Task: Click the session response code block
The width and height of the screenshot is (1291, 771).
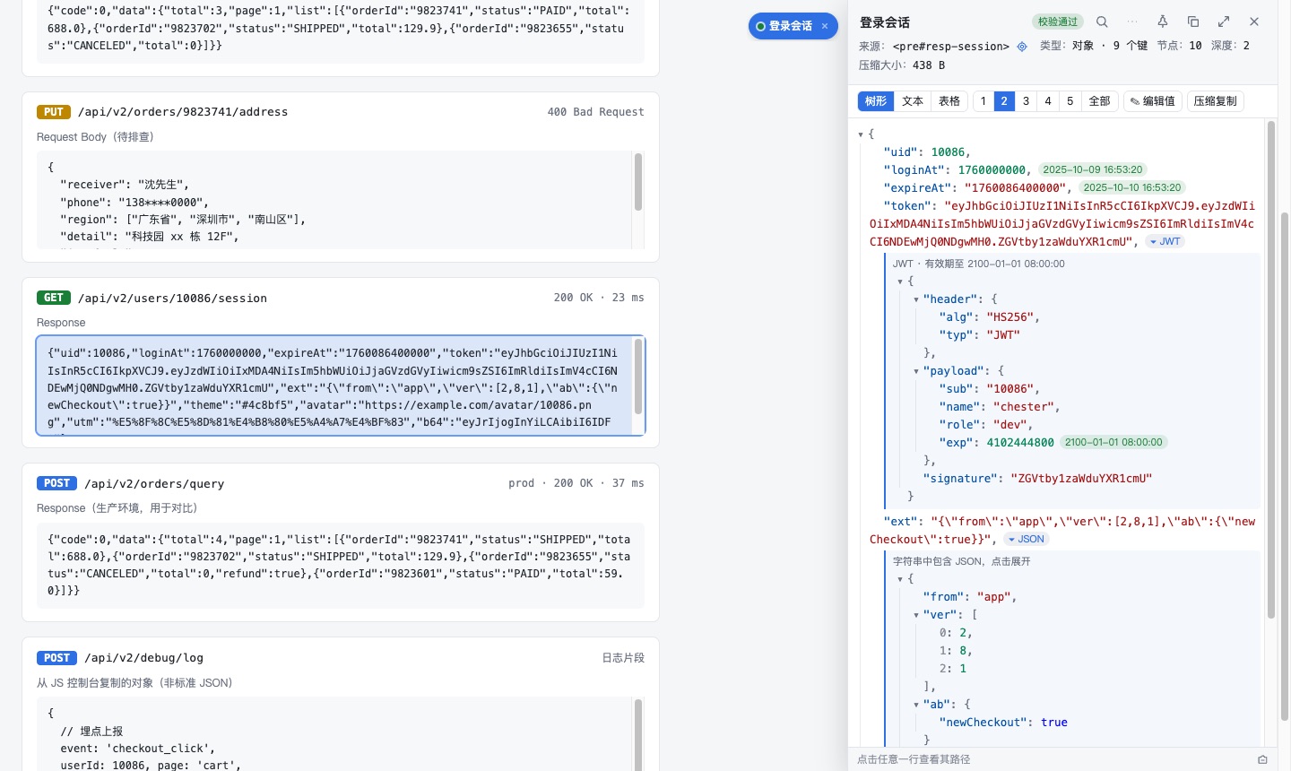Action: 341,385
